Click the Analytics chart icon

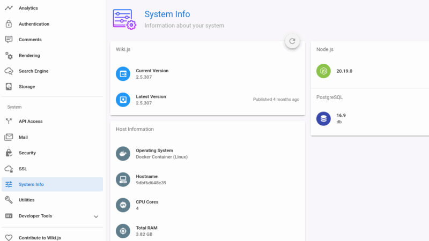[9, 8]
